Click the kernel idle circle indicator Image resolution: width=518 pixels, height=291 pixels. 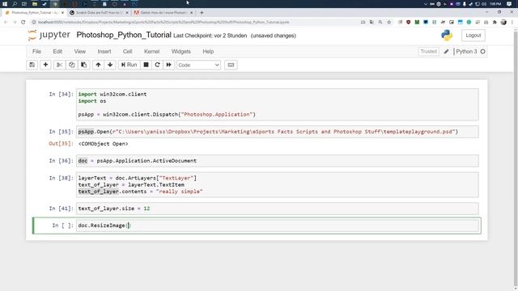(x=482, y=52)
